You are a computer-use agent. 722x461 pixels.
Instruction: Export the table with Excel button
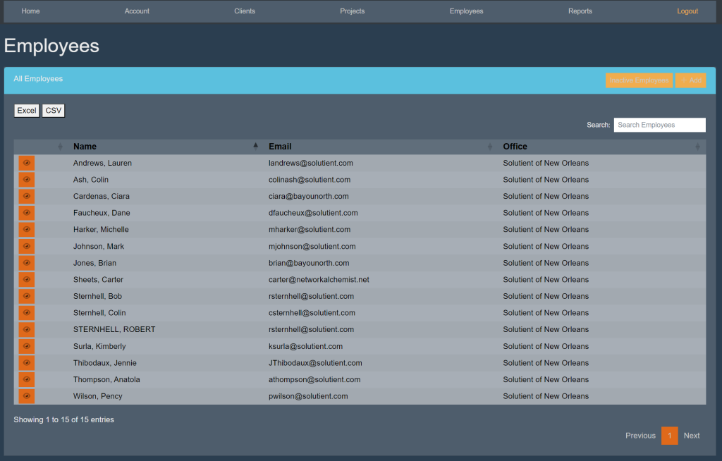click(x=27, y=111)
